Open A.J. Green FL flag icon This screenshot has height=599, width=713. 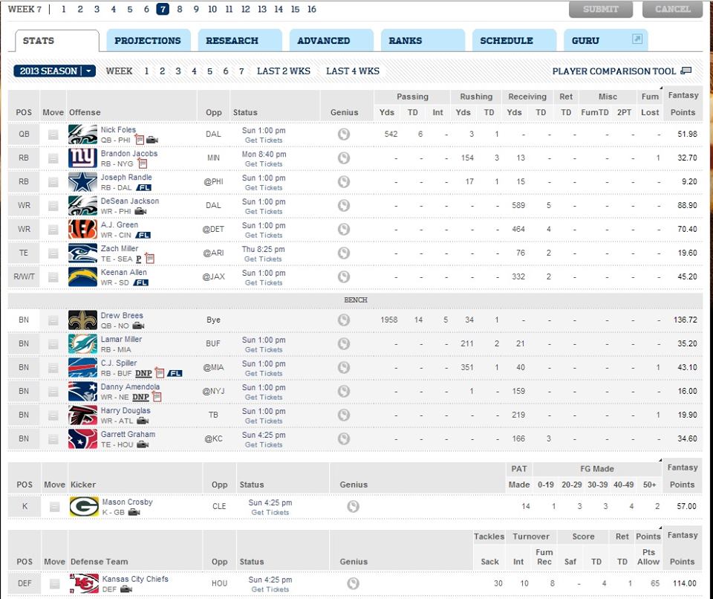click(x=143, y=236)
